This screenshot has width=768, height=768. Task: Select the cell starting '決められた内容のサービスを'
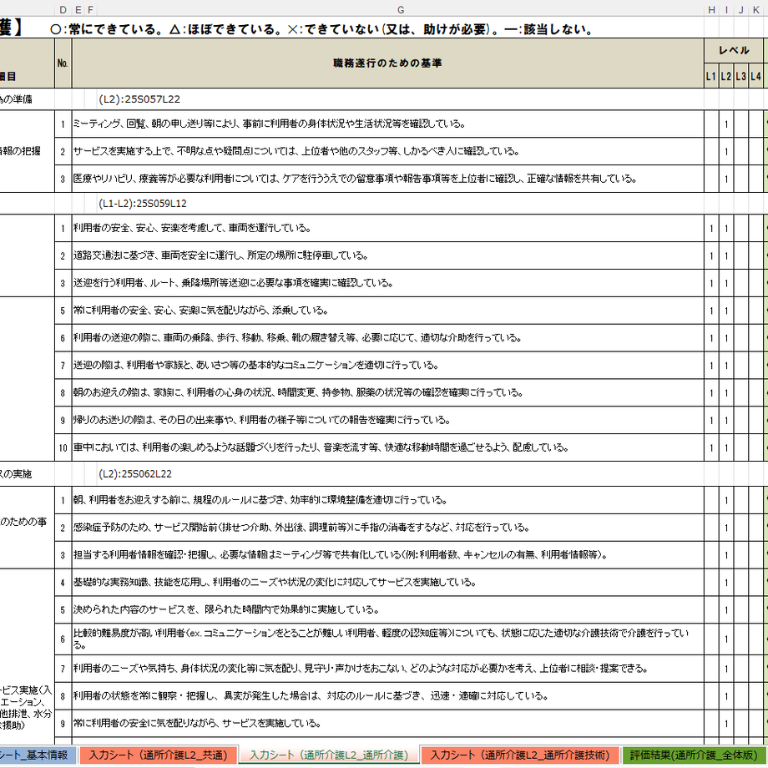point(388,609)
